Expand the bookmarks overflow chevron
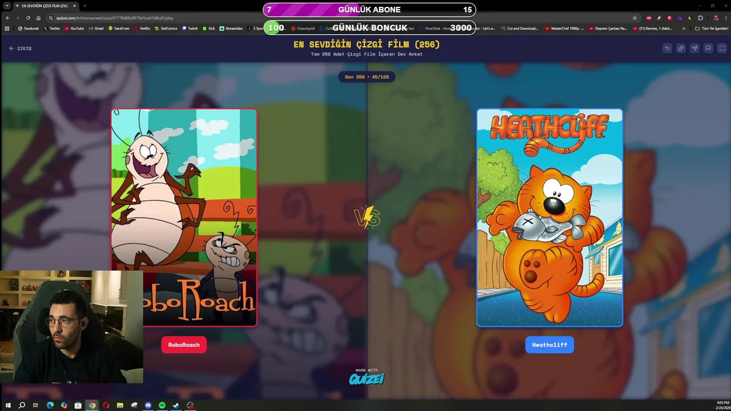 (684, 28)
